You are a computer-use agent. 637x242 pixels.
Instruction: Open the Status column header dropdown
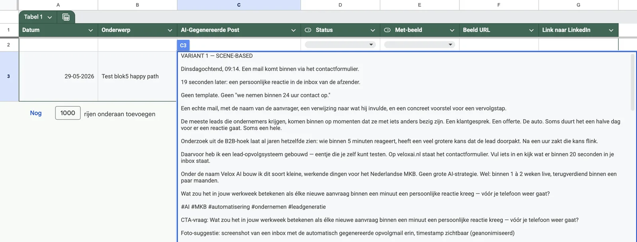tap(373, 30)
